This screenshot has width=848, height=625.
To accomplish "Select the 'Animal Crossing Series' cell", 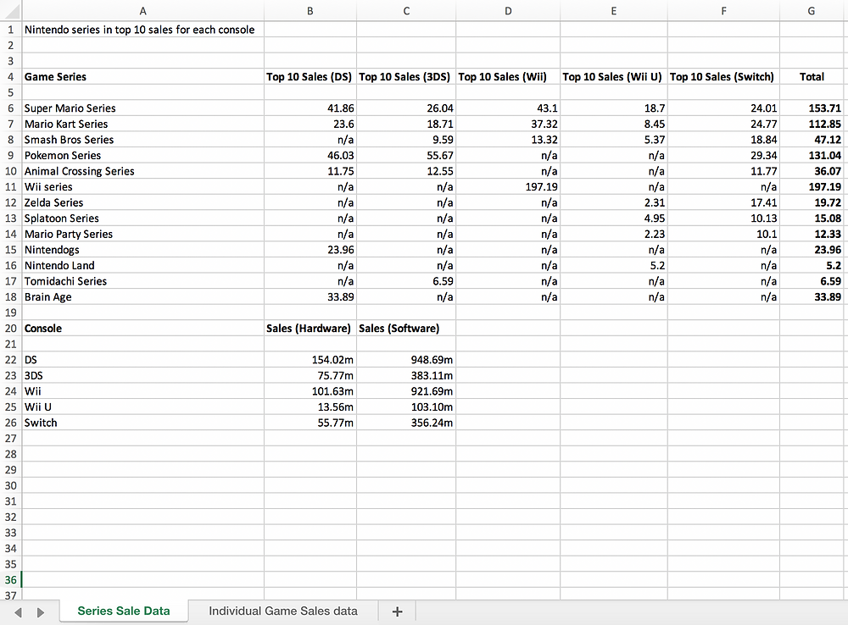I will (142, 171).
